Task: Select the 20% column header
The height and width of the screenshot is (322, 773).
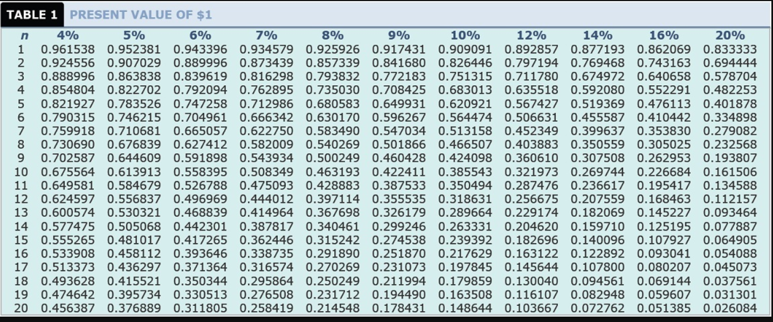Action: point(730,36)
